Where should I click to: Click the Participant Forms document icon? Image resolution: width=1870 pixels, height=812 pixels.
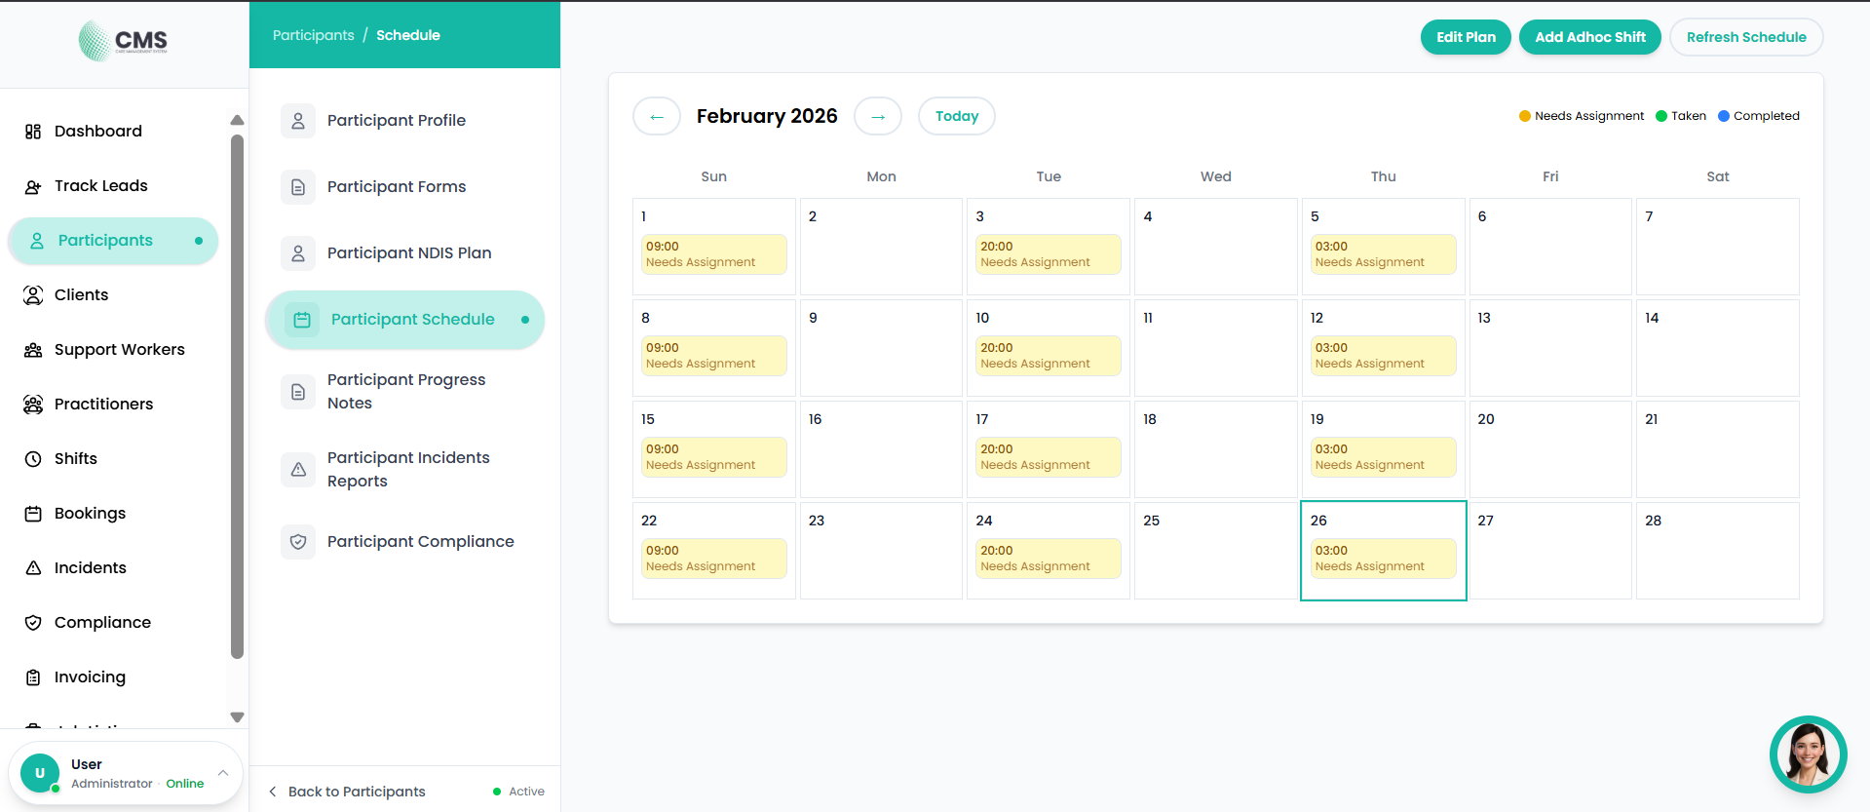298,187
